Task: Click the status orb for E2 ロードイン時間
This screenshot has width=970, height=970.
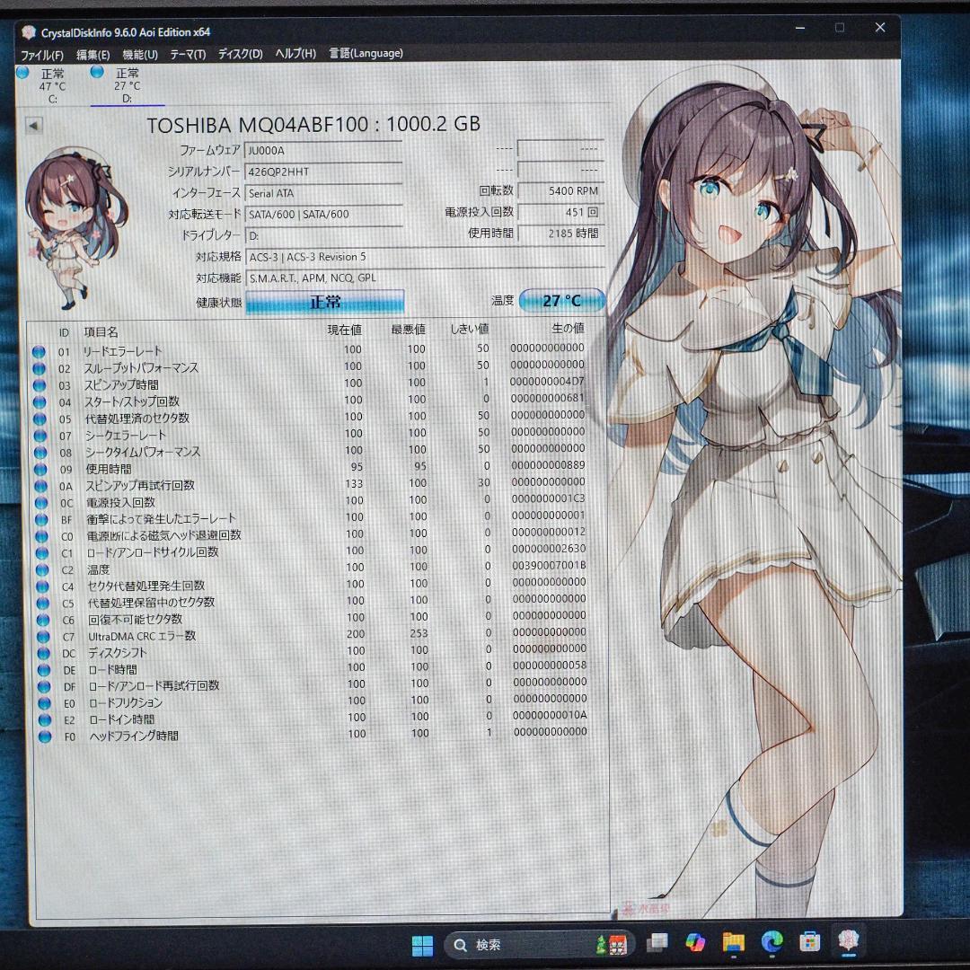Action: (45, 720)
